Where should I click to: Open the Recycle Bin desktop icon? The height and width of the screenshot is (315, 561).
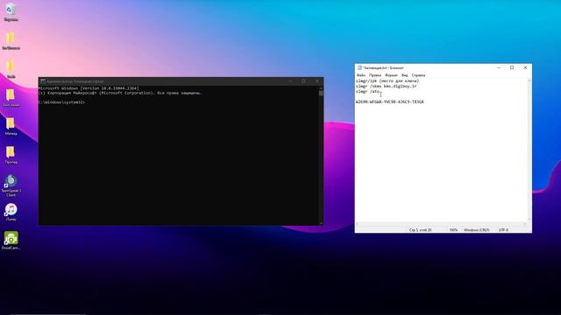(x=11, y=11)
